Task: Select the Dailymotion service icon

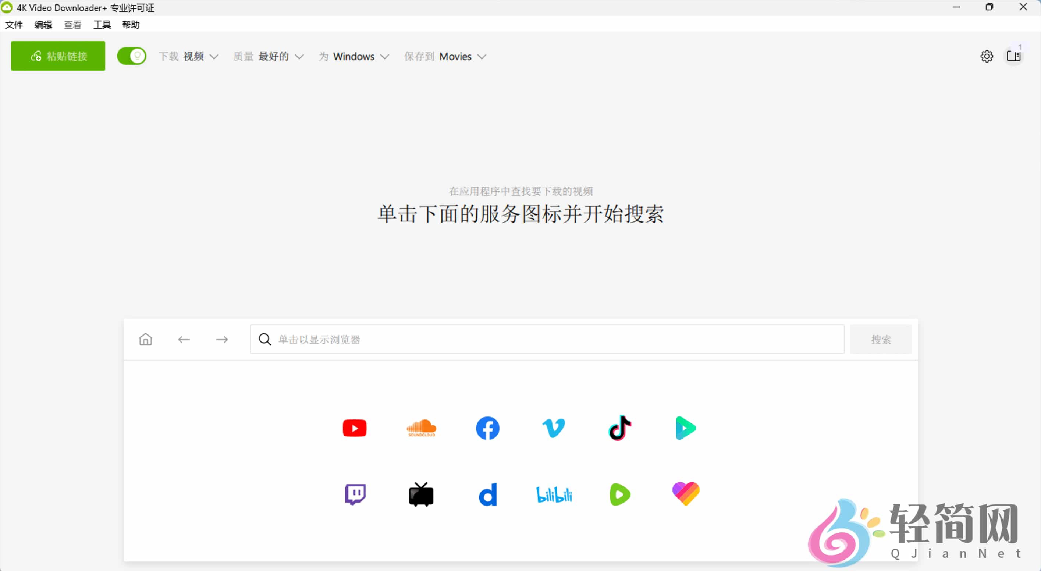Action: pos(488,494)
